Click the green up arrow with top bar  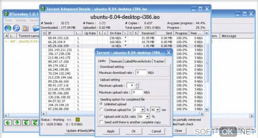click(26, 123)
